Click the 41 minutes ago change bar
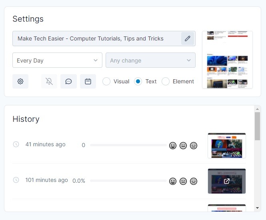 click(x=128, y=145)
